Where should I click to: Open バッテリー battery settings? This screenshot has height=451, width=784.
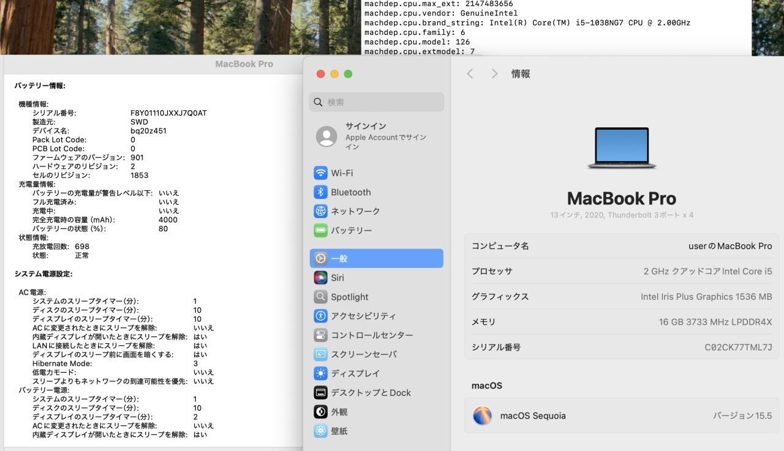pyautogui.click(x=351, y=230)
